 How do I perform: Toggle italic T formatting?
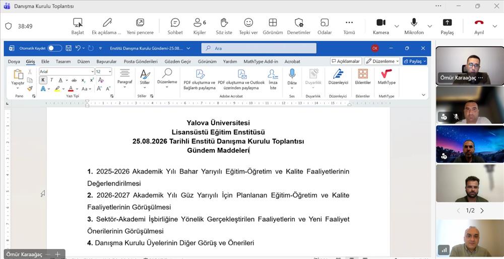[51, 80]
